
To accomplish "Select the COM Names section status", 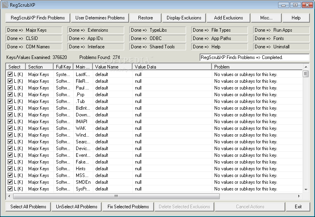I will tap(34, 47).
